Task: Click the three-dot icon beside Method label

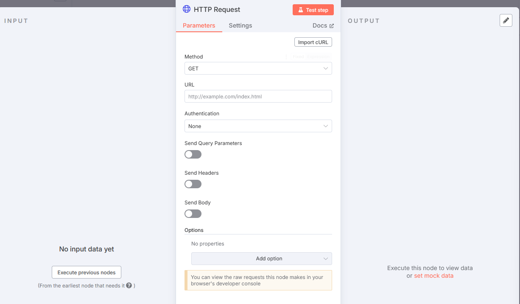Action: point(286,57)
